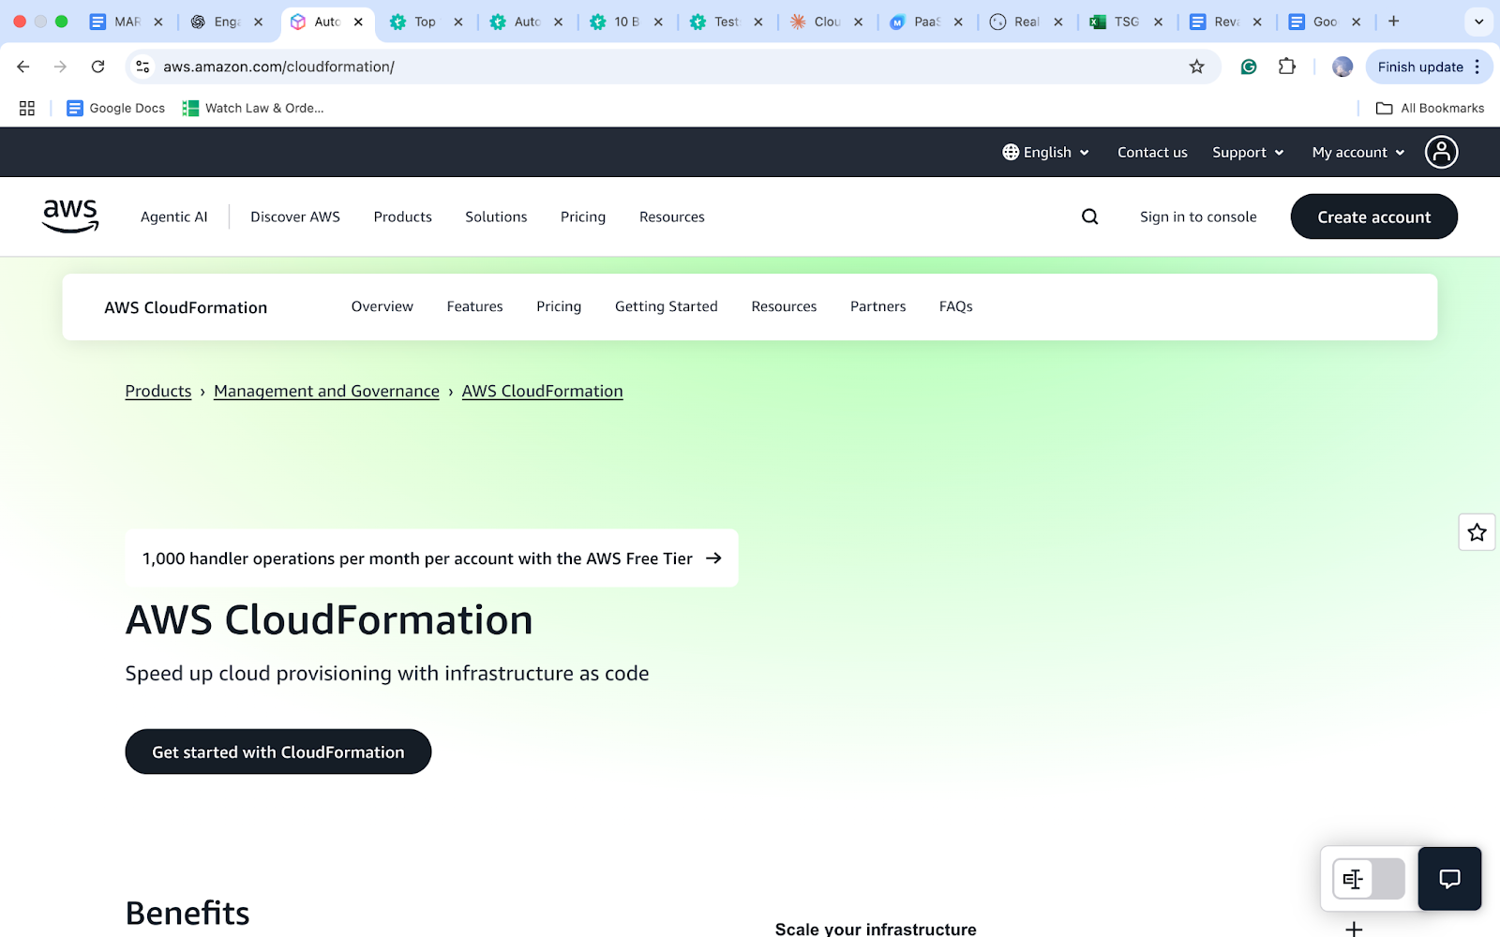Open the tab search dropdown arrow
The width and height of the screenshot is (1500, 937).
pos(1478,22)
